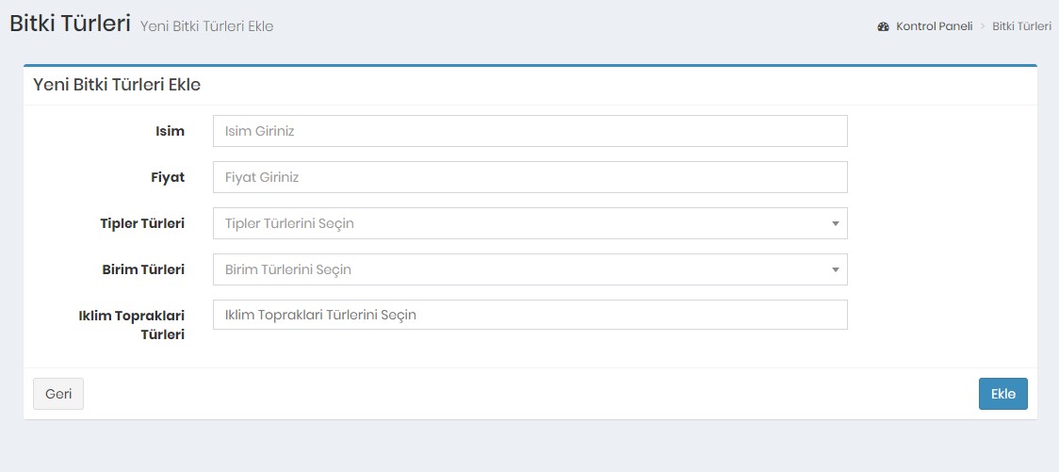Click the Bitki Türleri page heading
The image size is (1059, 472).
click(x=70, y=24)
